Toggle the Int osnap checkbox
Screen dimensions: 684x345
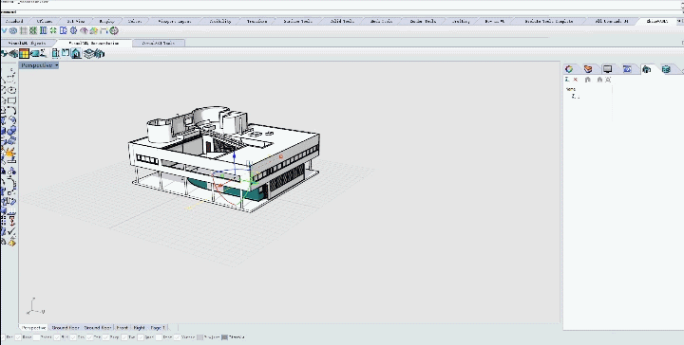(89, 337)
